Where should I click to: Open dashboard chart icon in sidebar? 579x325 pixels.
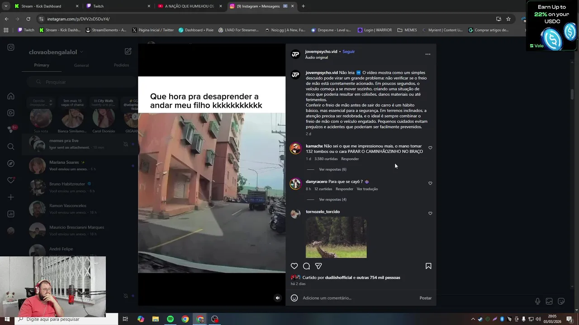pyautogui.click(x=11, y=214)
